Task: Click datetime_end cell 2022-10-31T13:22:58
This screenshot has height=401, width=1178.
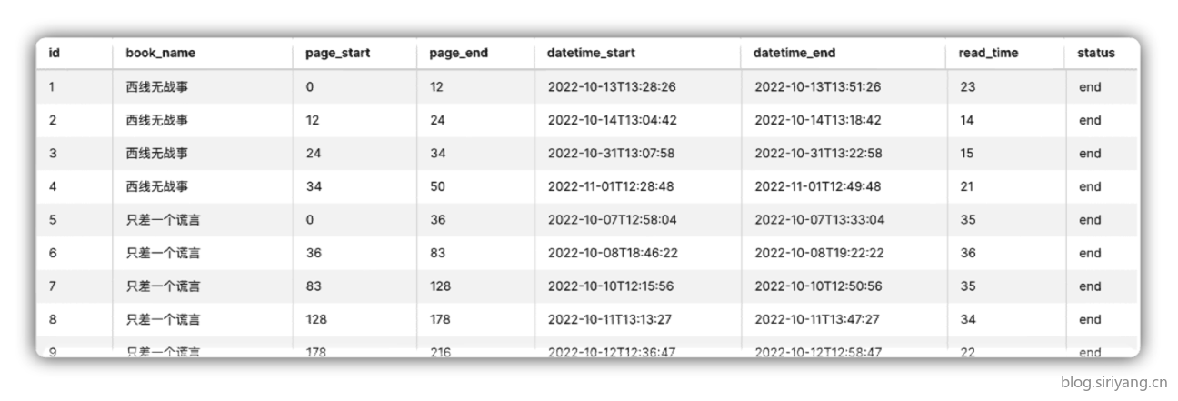Action: click(x=818, y=153)
